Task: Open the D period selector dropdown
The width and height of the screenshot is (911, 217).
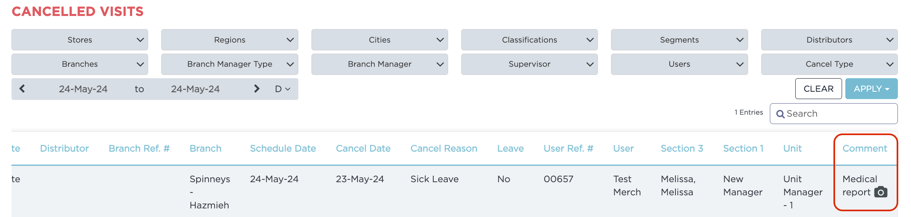Action: pos(282,89)
